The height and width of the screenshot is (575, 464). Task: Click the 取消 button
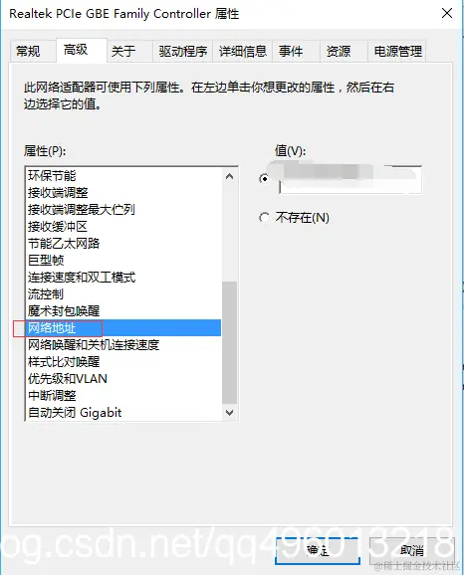412,550
